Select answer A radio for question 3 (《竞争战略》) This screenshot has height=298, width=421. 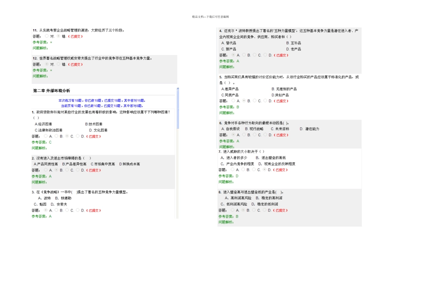click(x=46, y=210)
